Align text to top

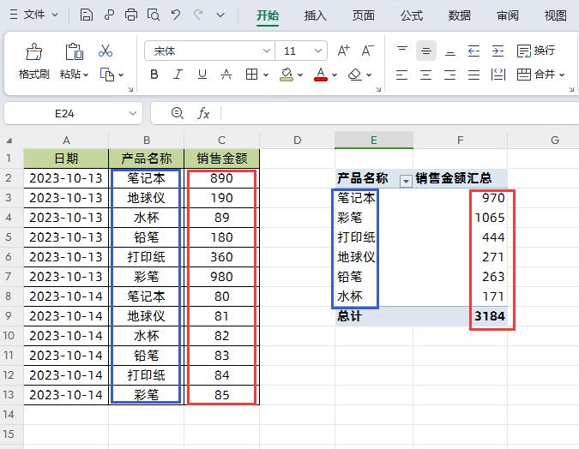[x=402, y=51]
